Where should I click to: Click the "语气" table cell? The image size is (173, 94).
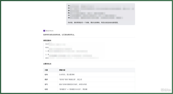click(x=50, y=84)
